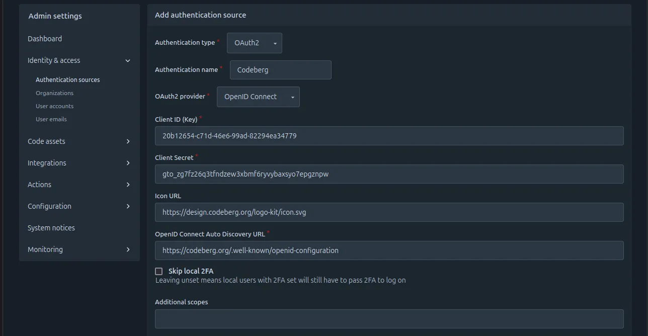Image resolution: width=648 pixels, height=336 pixels.
Task: Expand the Actions section
Action: 78,185
